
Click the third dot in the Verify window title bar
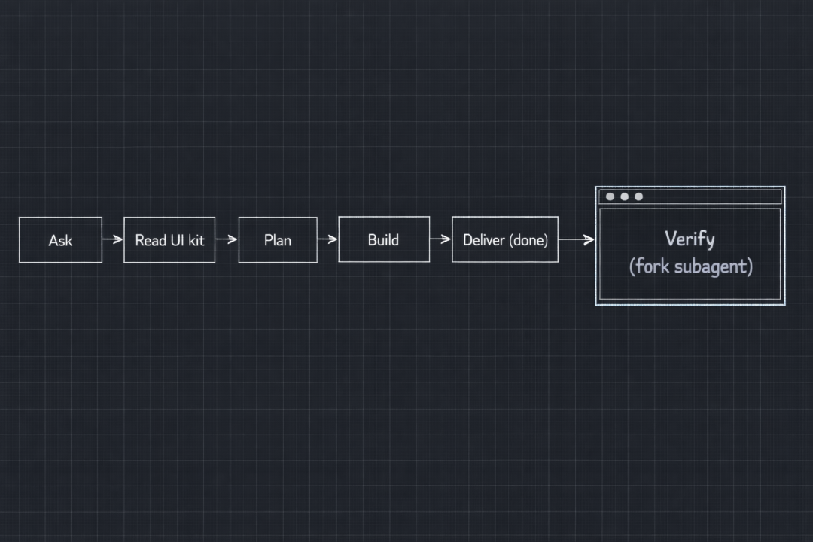point(638,196)
